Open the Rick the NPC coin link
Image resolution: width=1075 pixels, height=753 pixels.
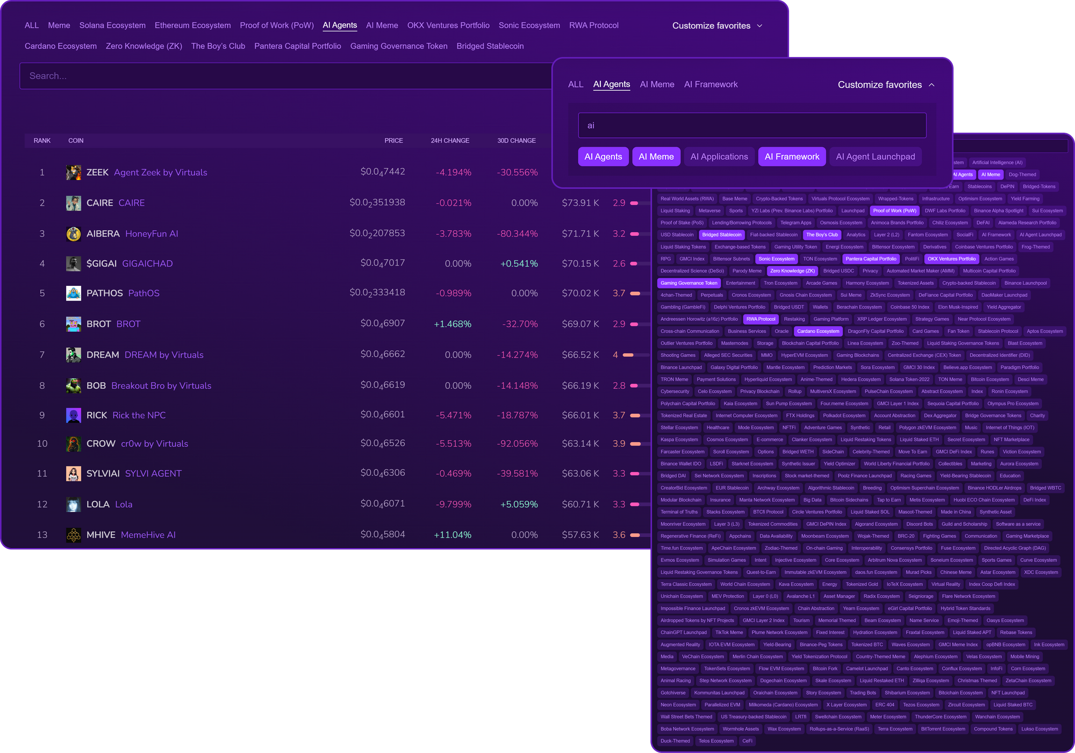(139, 415)
